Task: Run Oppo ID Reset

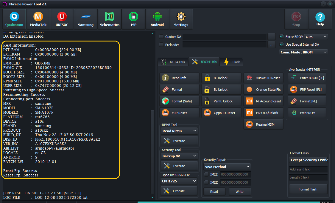Action: pos(221,113)
